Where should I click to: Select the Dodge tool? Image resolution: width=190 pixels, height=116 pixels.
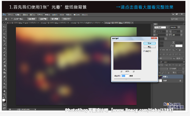tap(4, 73)
